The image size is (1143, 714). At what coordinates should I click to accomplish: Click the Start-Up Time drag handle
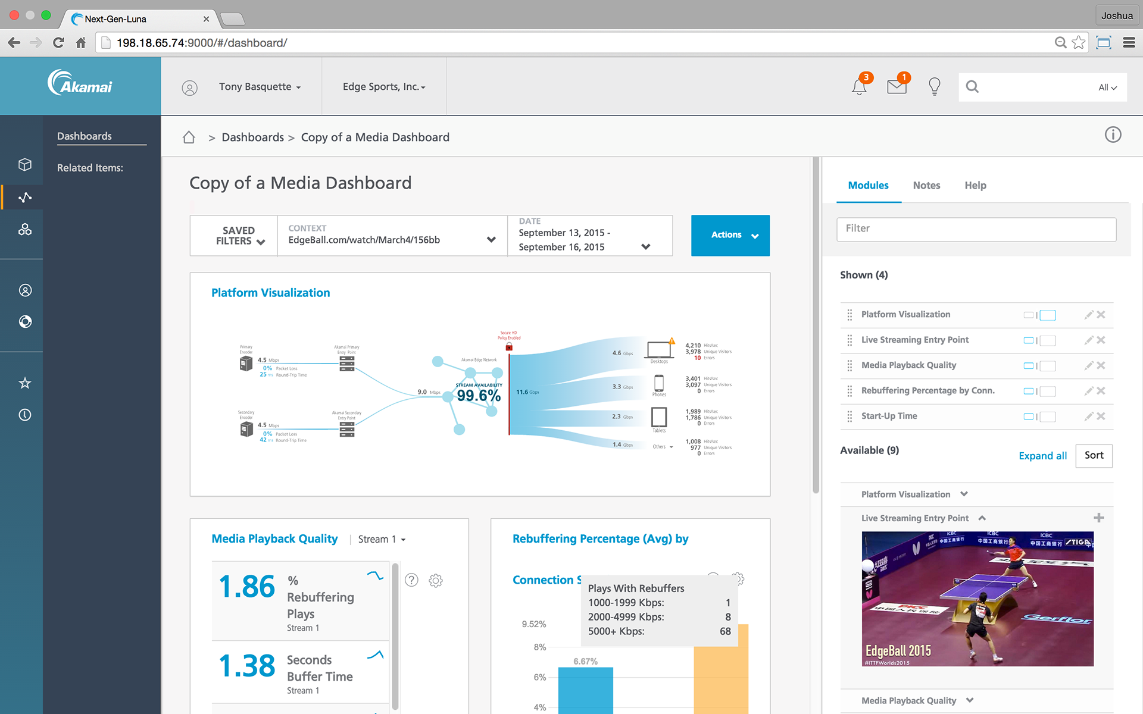(x=850, y=416)
